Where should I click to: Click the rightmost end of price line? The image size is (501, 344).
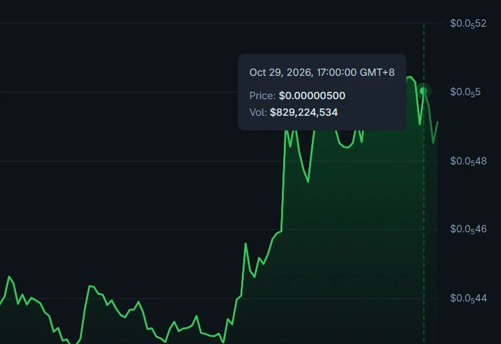(x=438, y=122)
